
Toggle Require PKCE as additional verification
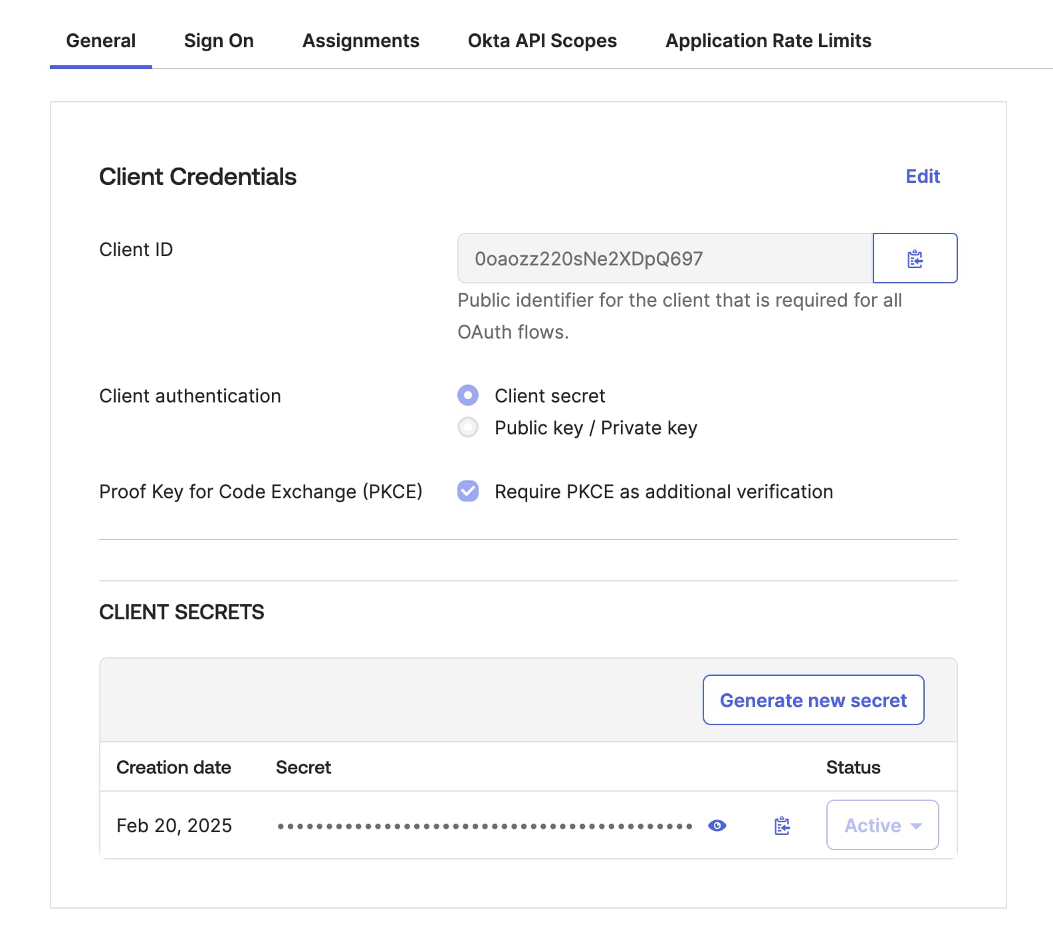click(468, 491)
